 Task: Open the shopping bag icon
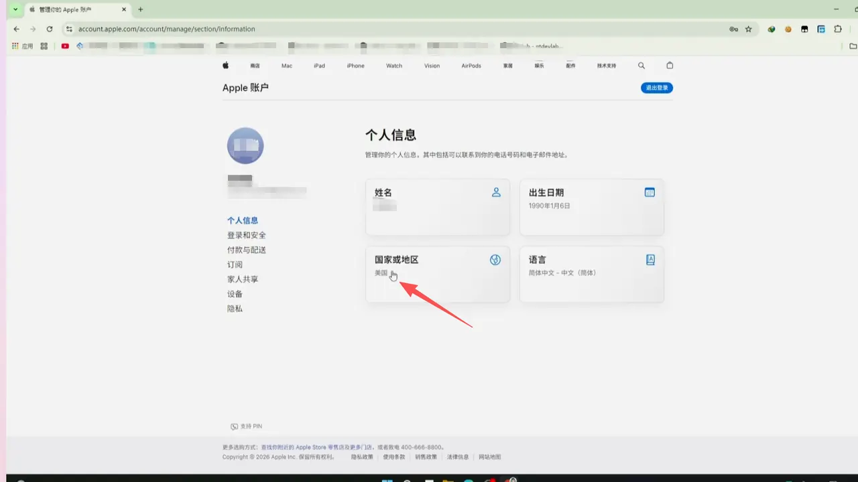(x=670, y=66)
